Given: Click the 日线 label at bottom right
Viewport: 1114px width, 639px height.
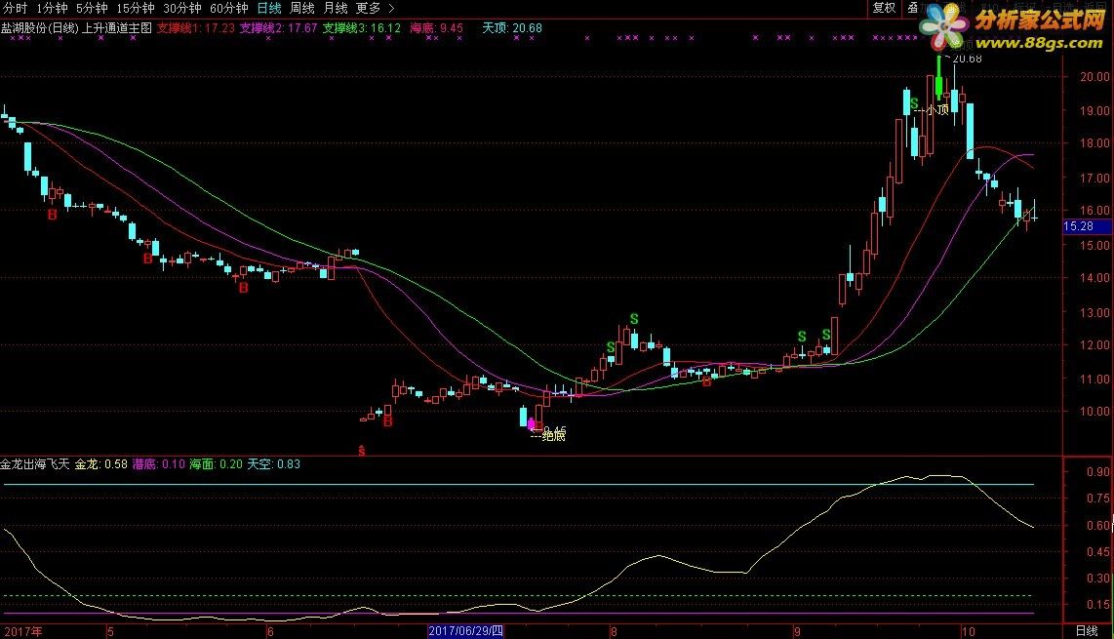Looking at the screenshot, I should (1087, 631).
